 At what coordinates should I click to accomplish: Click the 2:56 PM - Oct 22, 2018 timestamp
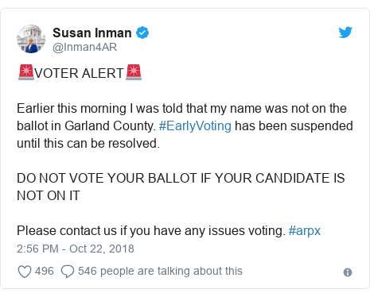(76, 249)
